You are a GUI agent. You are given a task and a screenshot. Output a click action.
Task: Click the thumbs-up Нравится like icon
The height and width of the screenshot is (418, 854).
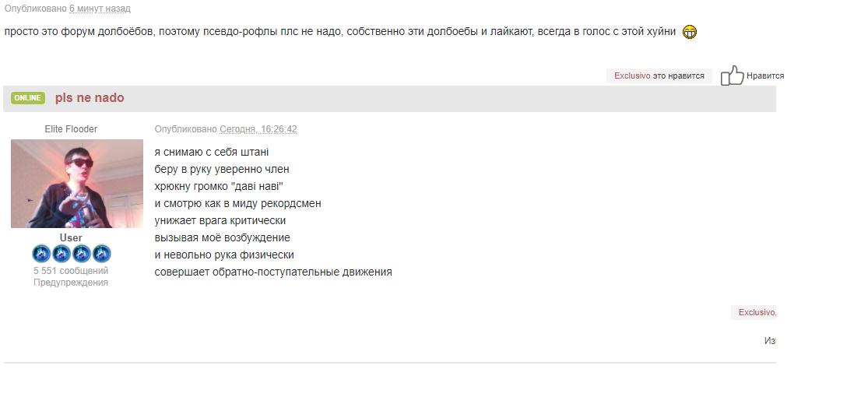click(732, 76)
